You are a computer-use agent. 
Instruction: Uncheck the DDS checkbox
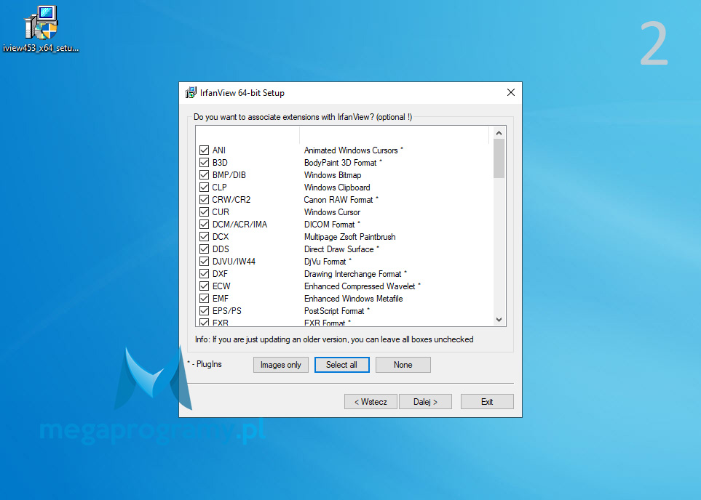pos(205,249)
